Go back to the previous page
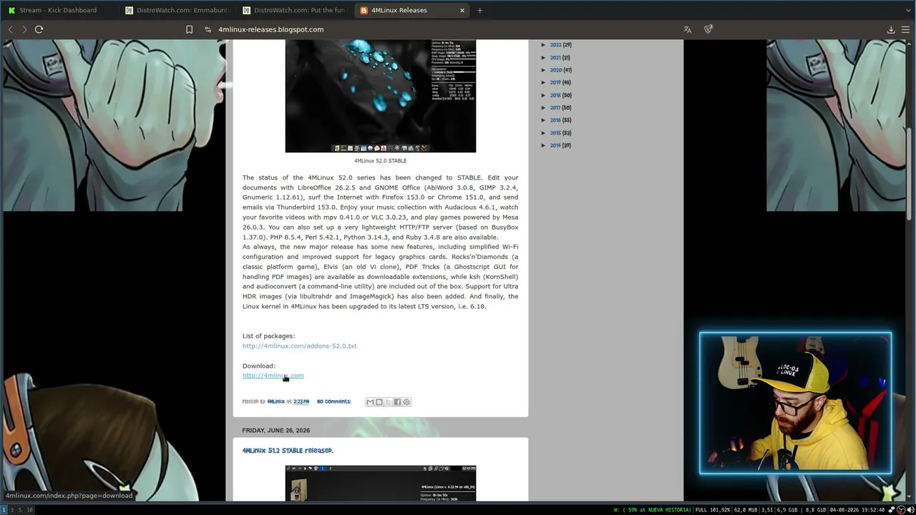This screenshot has width=916, height=515. point(10,29)
